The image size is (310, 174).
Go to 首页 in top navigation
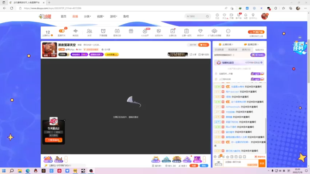[x=64, y=16]
